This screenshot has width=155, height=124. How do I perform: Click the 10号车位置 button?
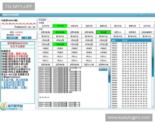pos(103,44)
